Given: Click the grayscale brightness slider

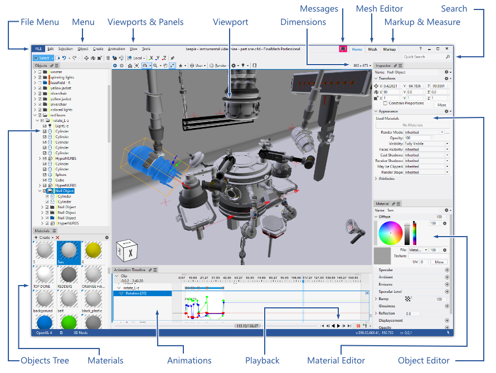Looking at the screenshot, I should (407, 233).
